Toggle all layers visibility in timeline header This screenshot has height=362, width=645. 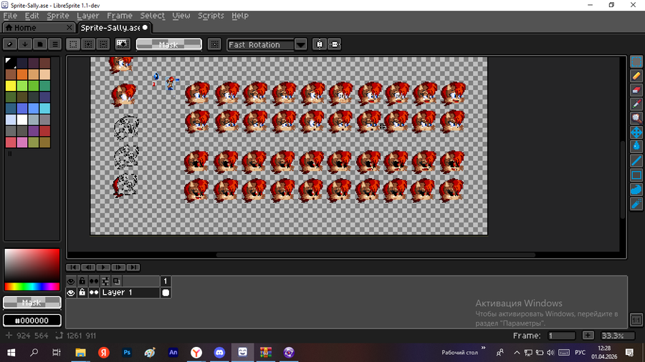click(71, 281)
